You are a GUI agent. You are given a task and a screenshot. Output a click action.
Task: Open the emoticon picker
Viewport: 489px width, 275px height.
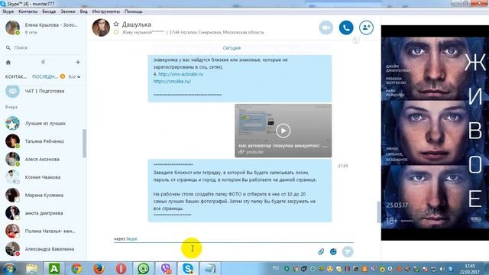333,251
